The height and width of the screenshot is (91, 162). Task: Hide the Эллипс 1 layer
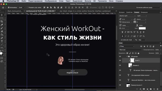pos(120,65)
